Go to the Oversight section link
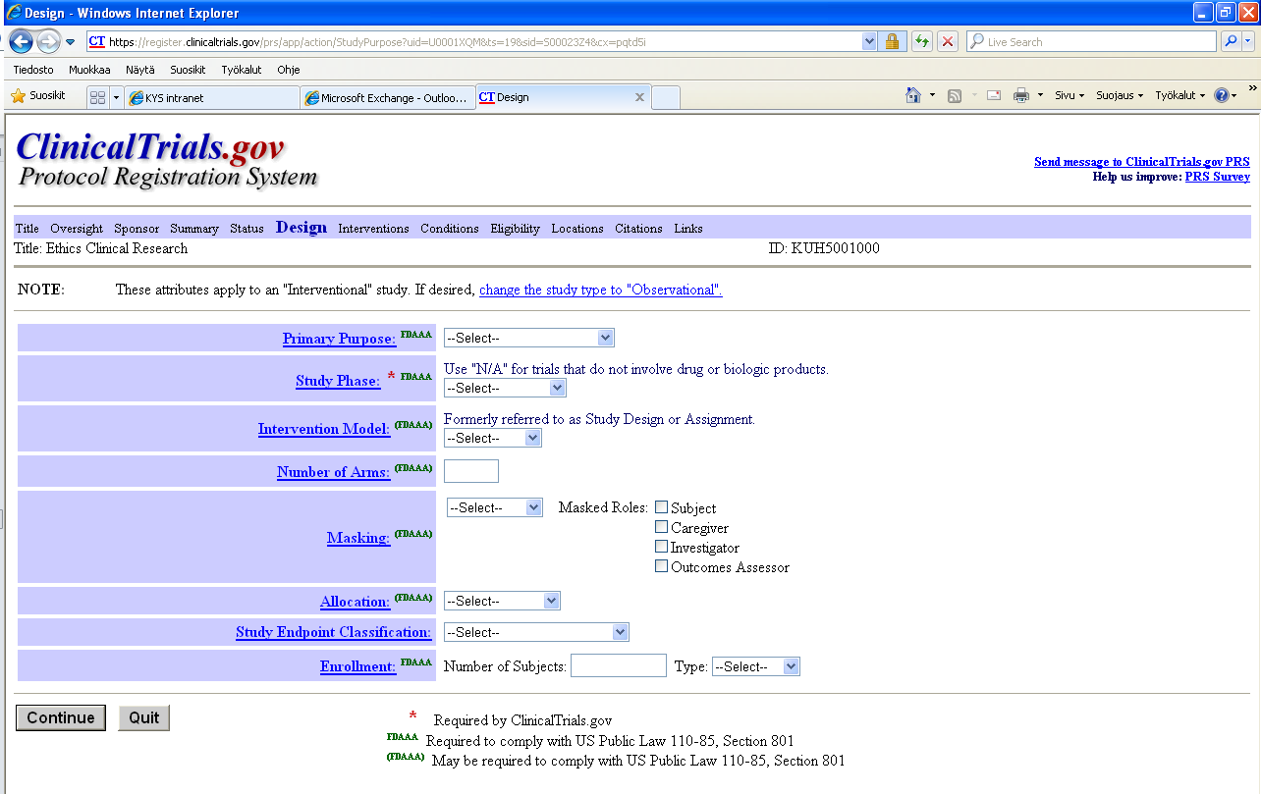This screenshot has height=794, width=1261. 77,229
